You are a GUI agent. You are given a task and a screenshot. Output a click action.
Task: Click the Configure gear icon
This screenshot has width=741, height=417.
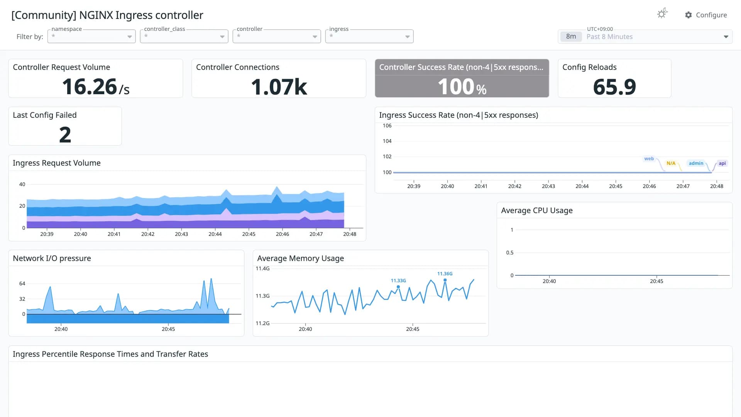tap(688, 15)
